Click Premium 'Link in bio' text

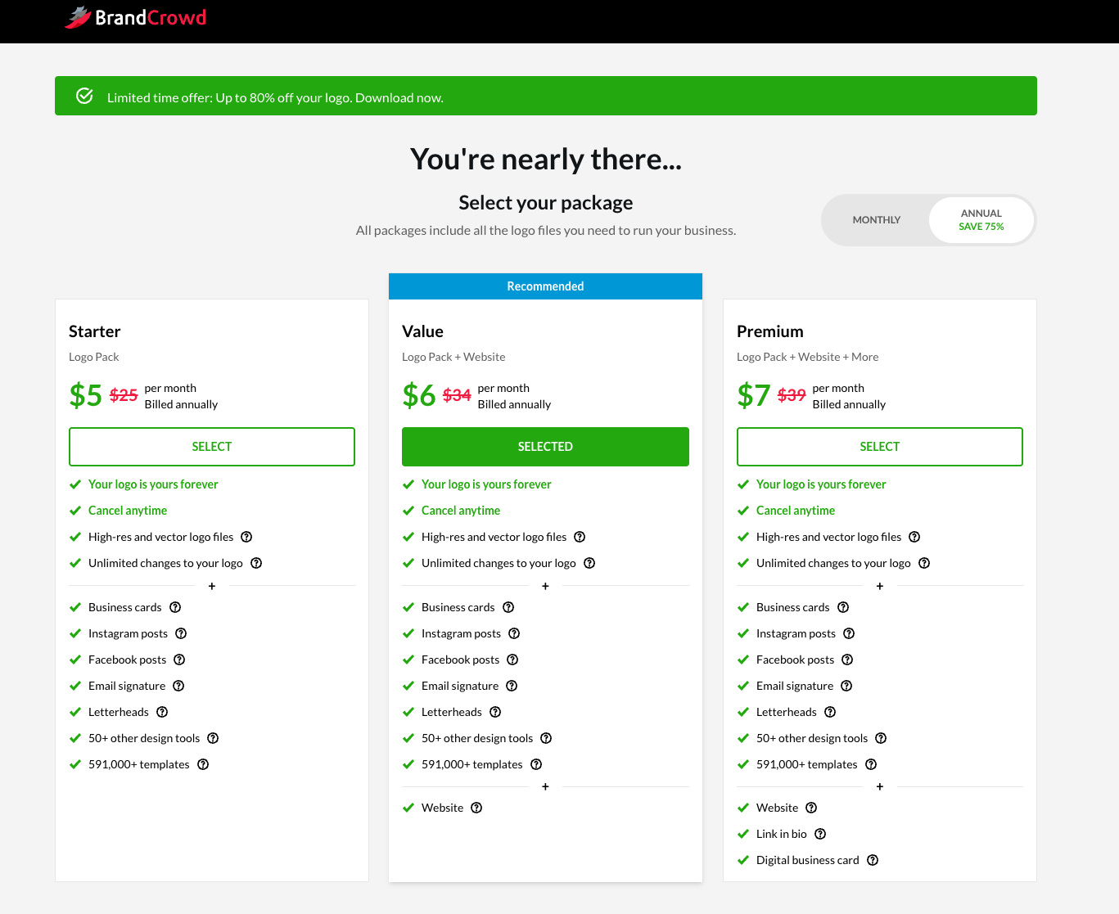[x=782, y=834]
